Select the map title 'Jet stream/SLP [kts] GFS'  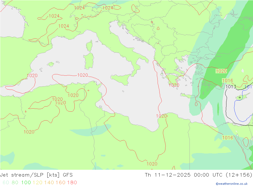[x=36, y=175]
